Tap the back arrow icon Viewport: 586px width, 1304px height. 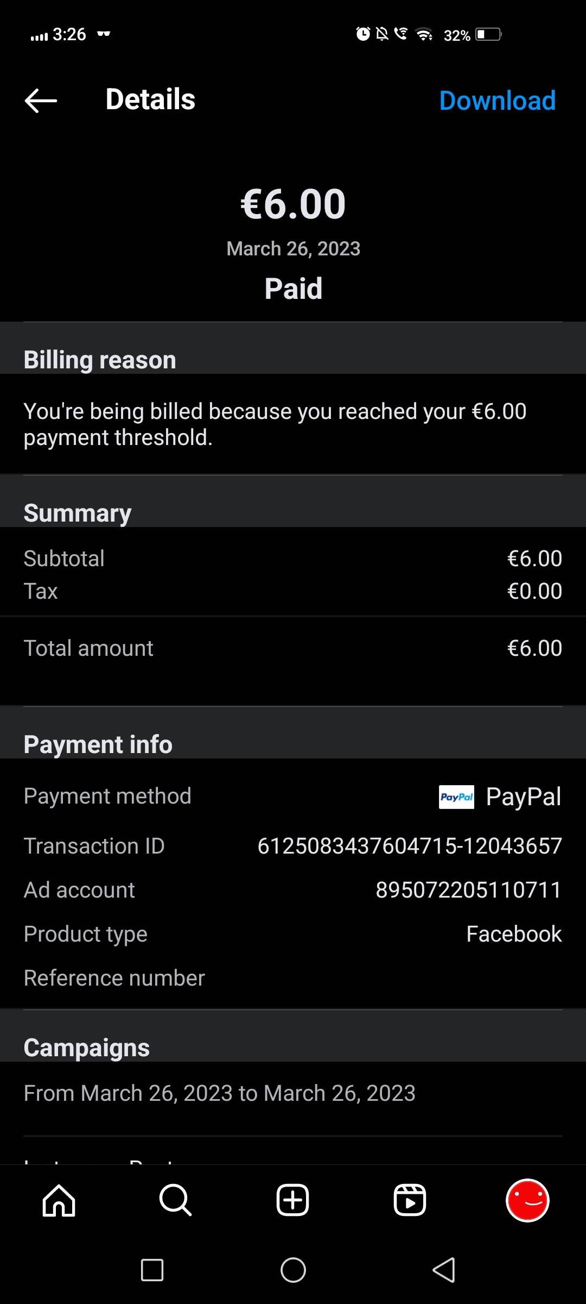tap(41, 101)
